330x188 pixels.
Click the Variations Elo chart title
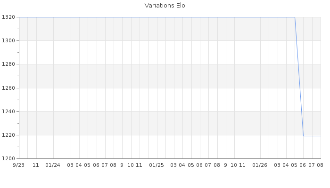(x=165, y=6)
